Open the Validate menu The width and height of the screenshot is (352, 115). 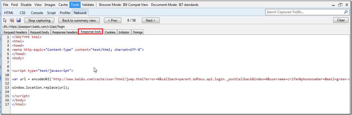point(88,5)
